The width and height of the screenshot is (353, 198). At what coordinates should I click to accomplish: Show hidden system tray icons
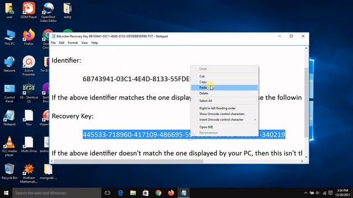[306, 193]
